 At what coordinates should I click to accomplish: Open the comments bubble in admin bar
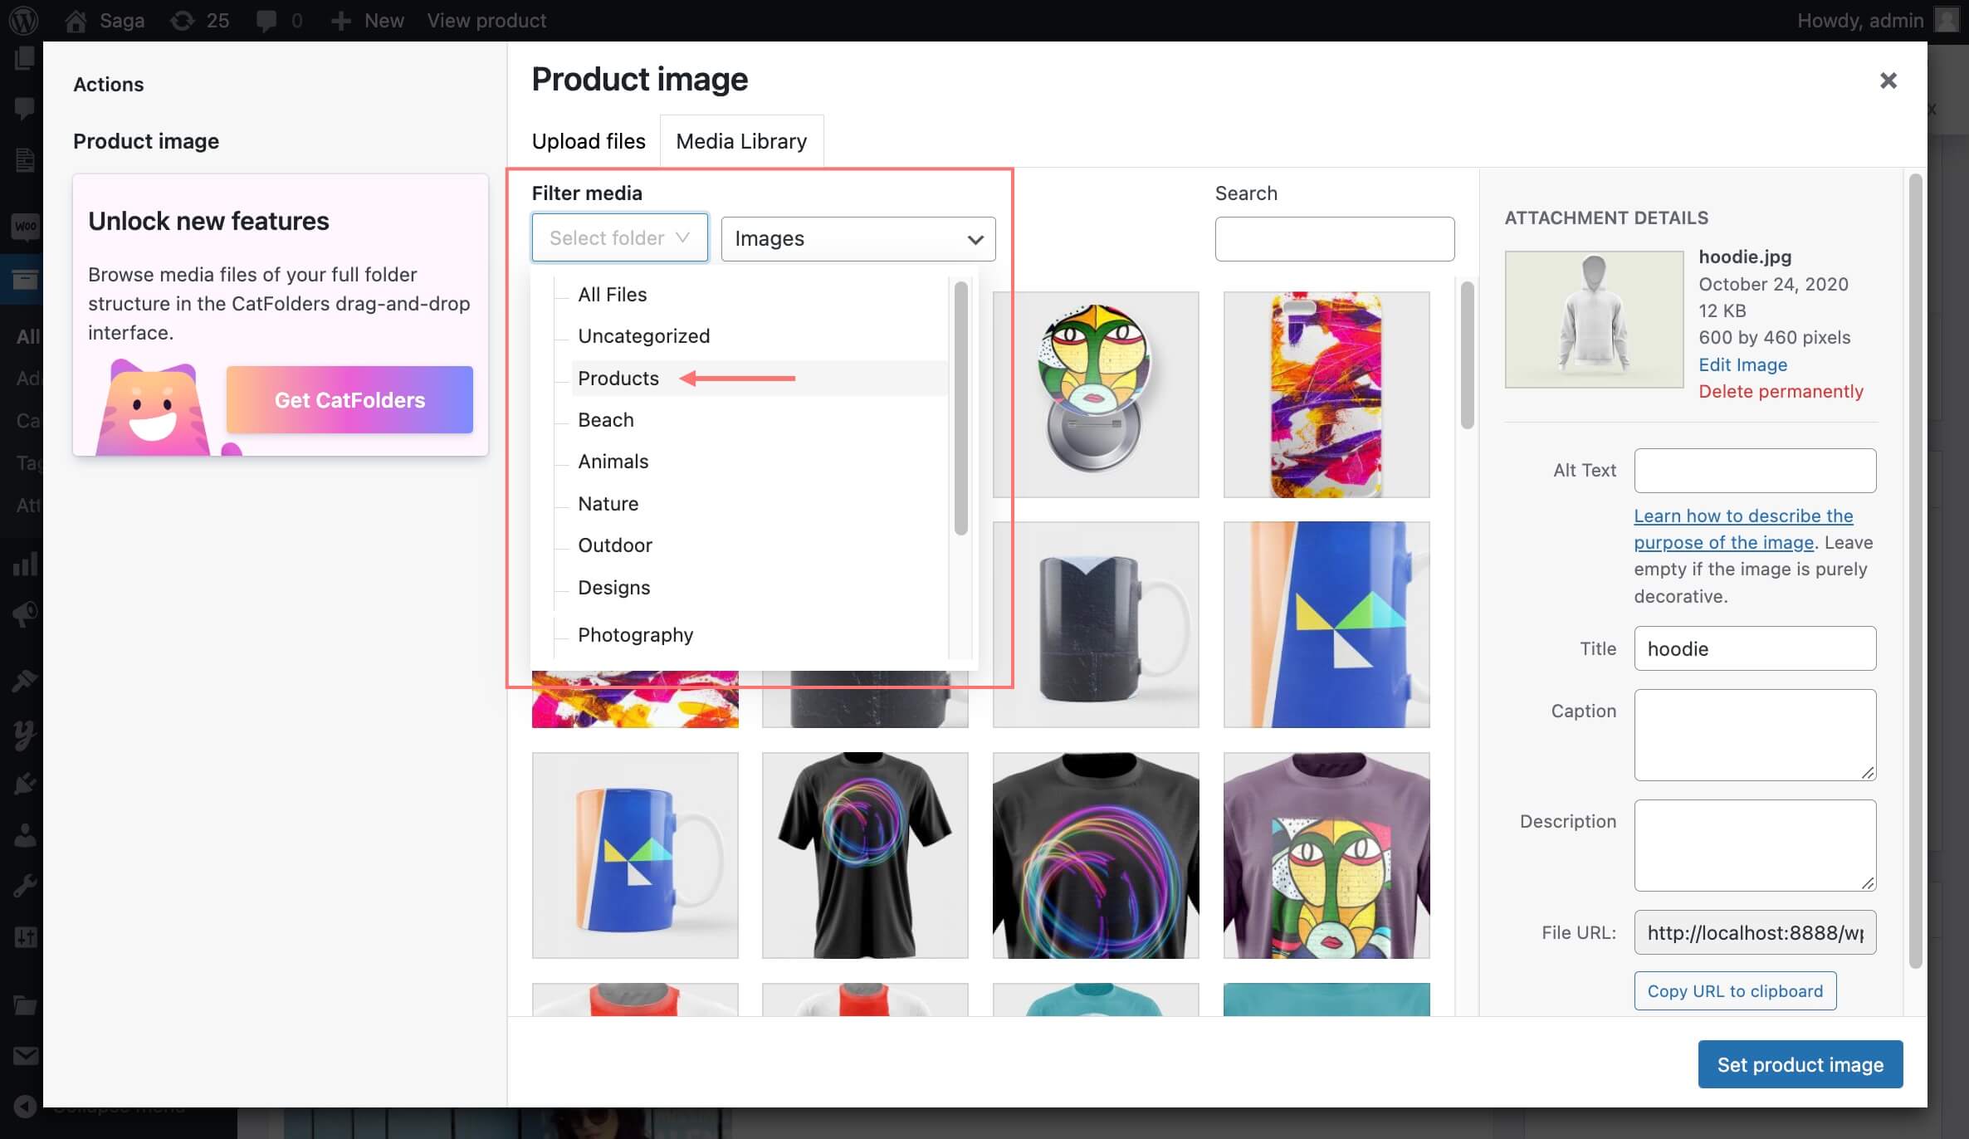point(266,20)
